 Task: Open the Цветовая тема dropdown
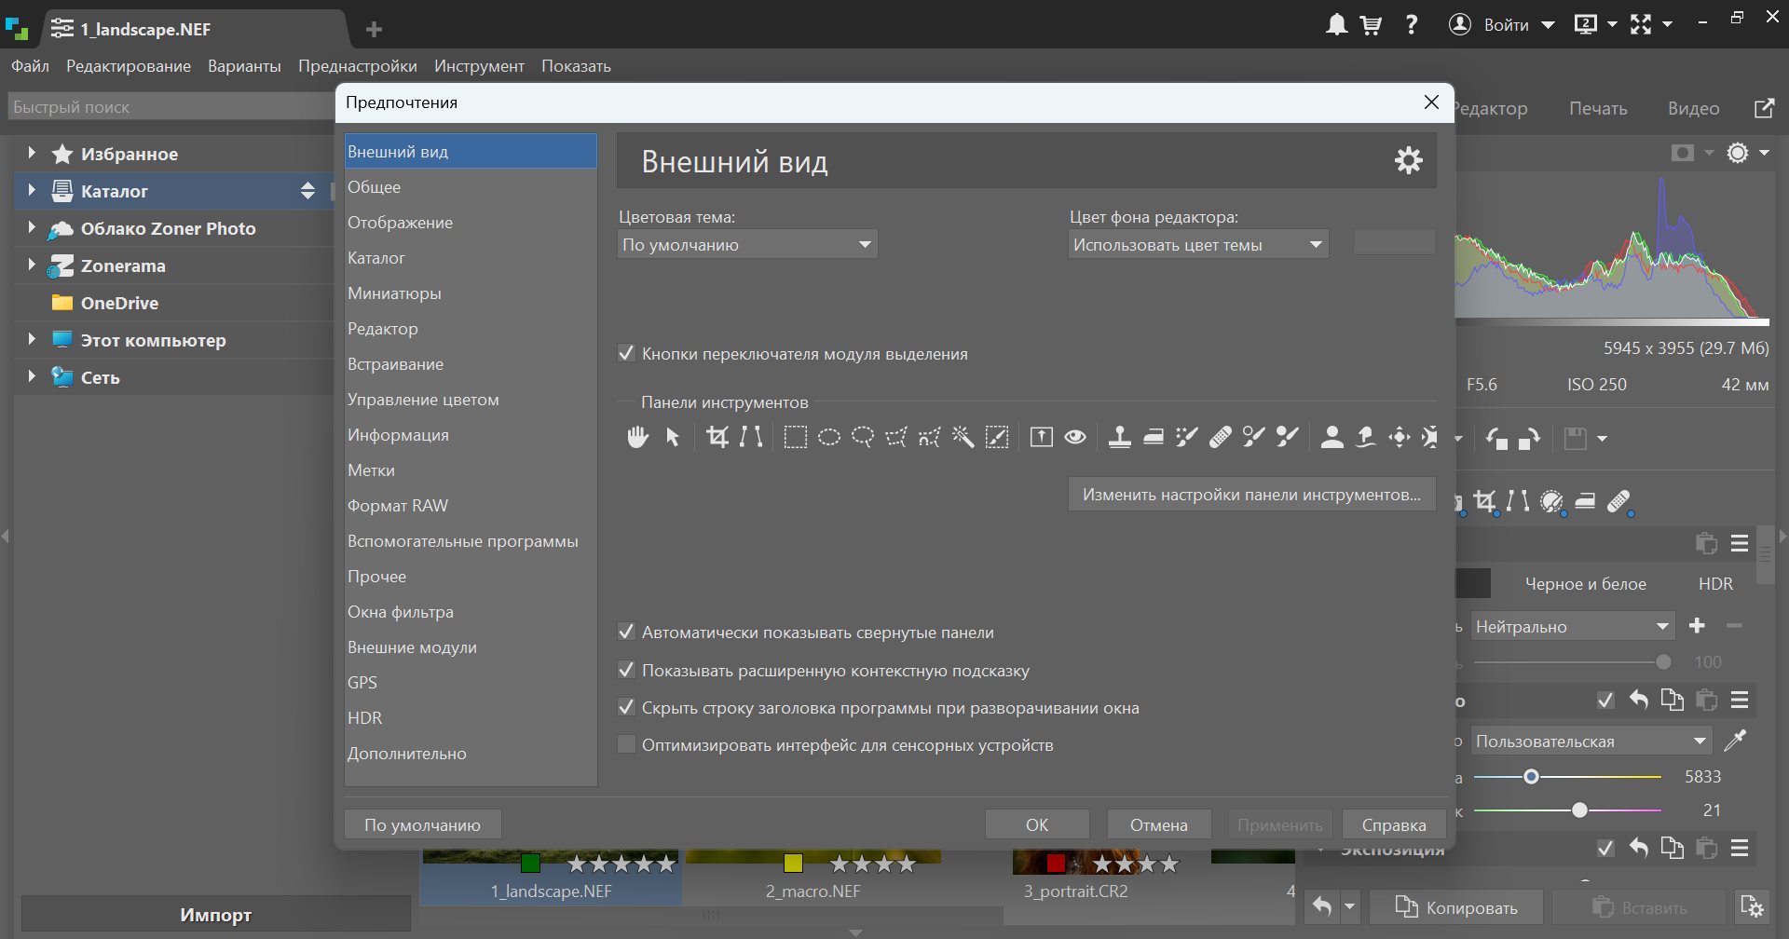pyautogui.click(x=747, y=245)
